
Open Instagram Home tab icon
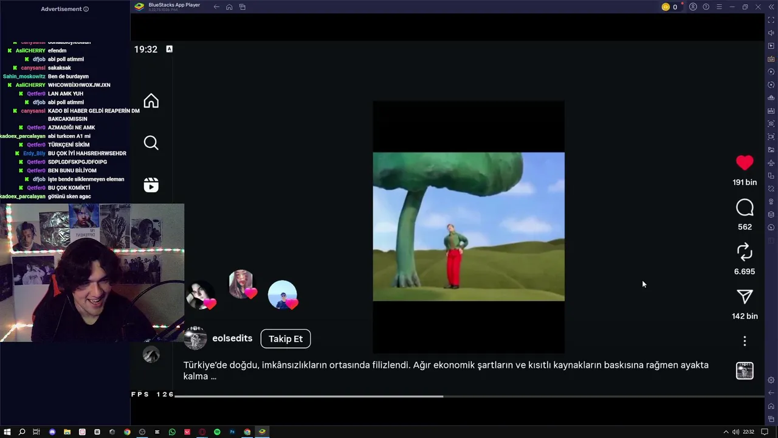tap(151, 101)
